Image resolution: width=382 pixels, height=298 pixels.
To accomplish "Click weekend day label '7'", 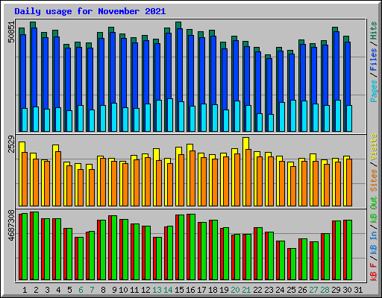I will 92,290.
